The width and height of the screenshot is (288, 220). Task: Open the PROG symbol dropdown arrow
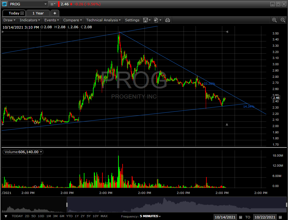pos(45,4)
